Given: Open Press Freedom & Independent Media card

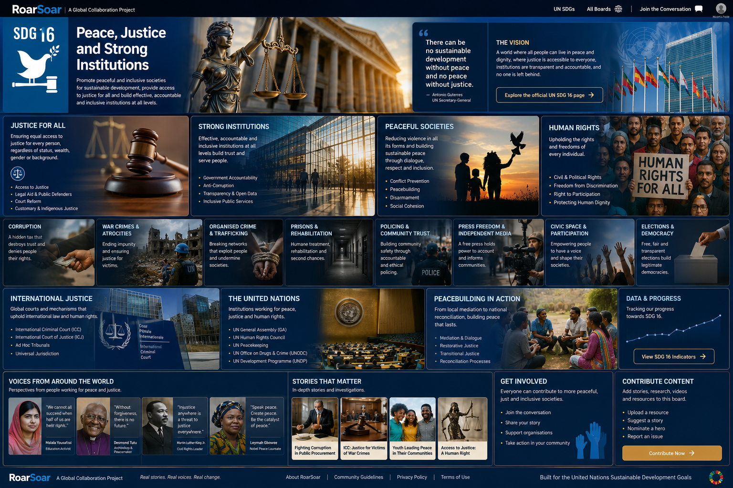Looking at the screenshot, I should coord(498,253).
